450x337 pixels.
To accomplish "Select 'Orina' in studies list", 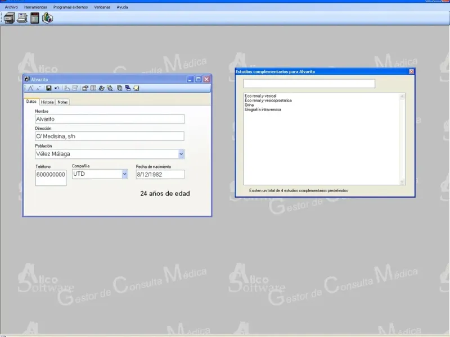I will [249, 105].
